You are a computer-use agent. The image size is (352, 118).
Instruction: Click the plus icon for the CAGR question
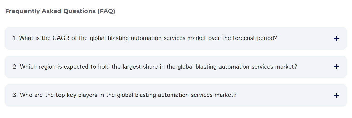tap(336, 38)
